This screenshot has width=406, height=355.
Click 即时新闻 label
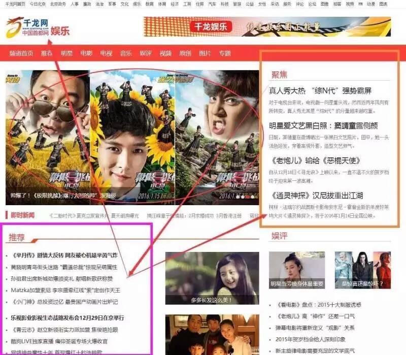tap(22, 215)
